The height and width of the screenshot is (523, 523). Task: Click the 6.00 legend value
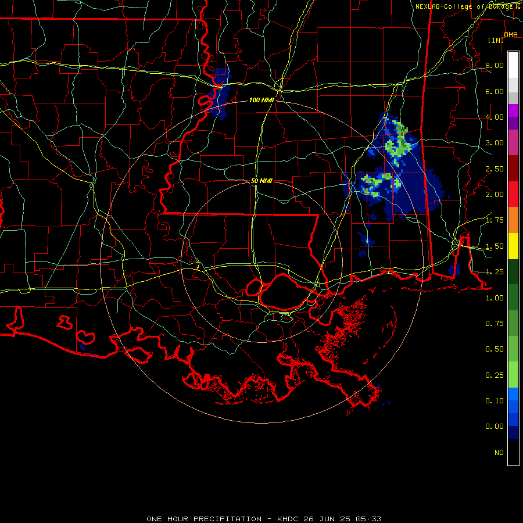coord(495,91)
